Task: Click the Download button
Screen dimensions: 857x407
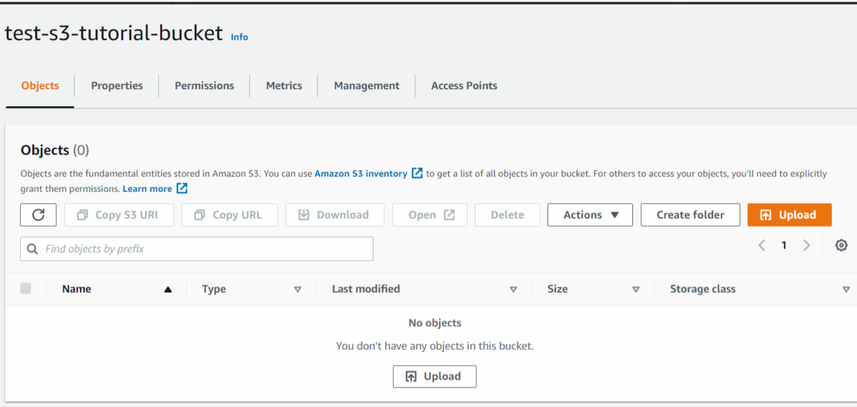Action: pyautogui.click(x=335, y=215)
